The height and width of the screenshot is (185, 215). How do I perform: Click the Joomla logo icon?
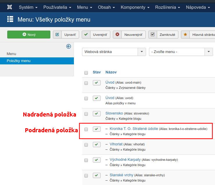tap(10, 7)
